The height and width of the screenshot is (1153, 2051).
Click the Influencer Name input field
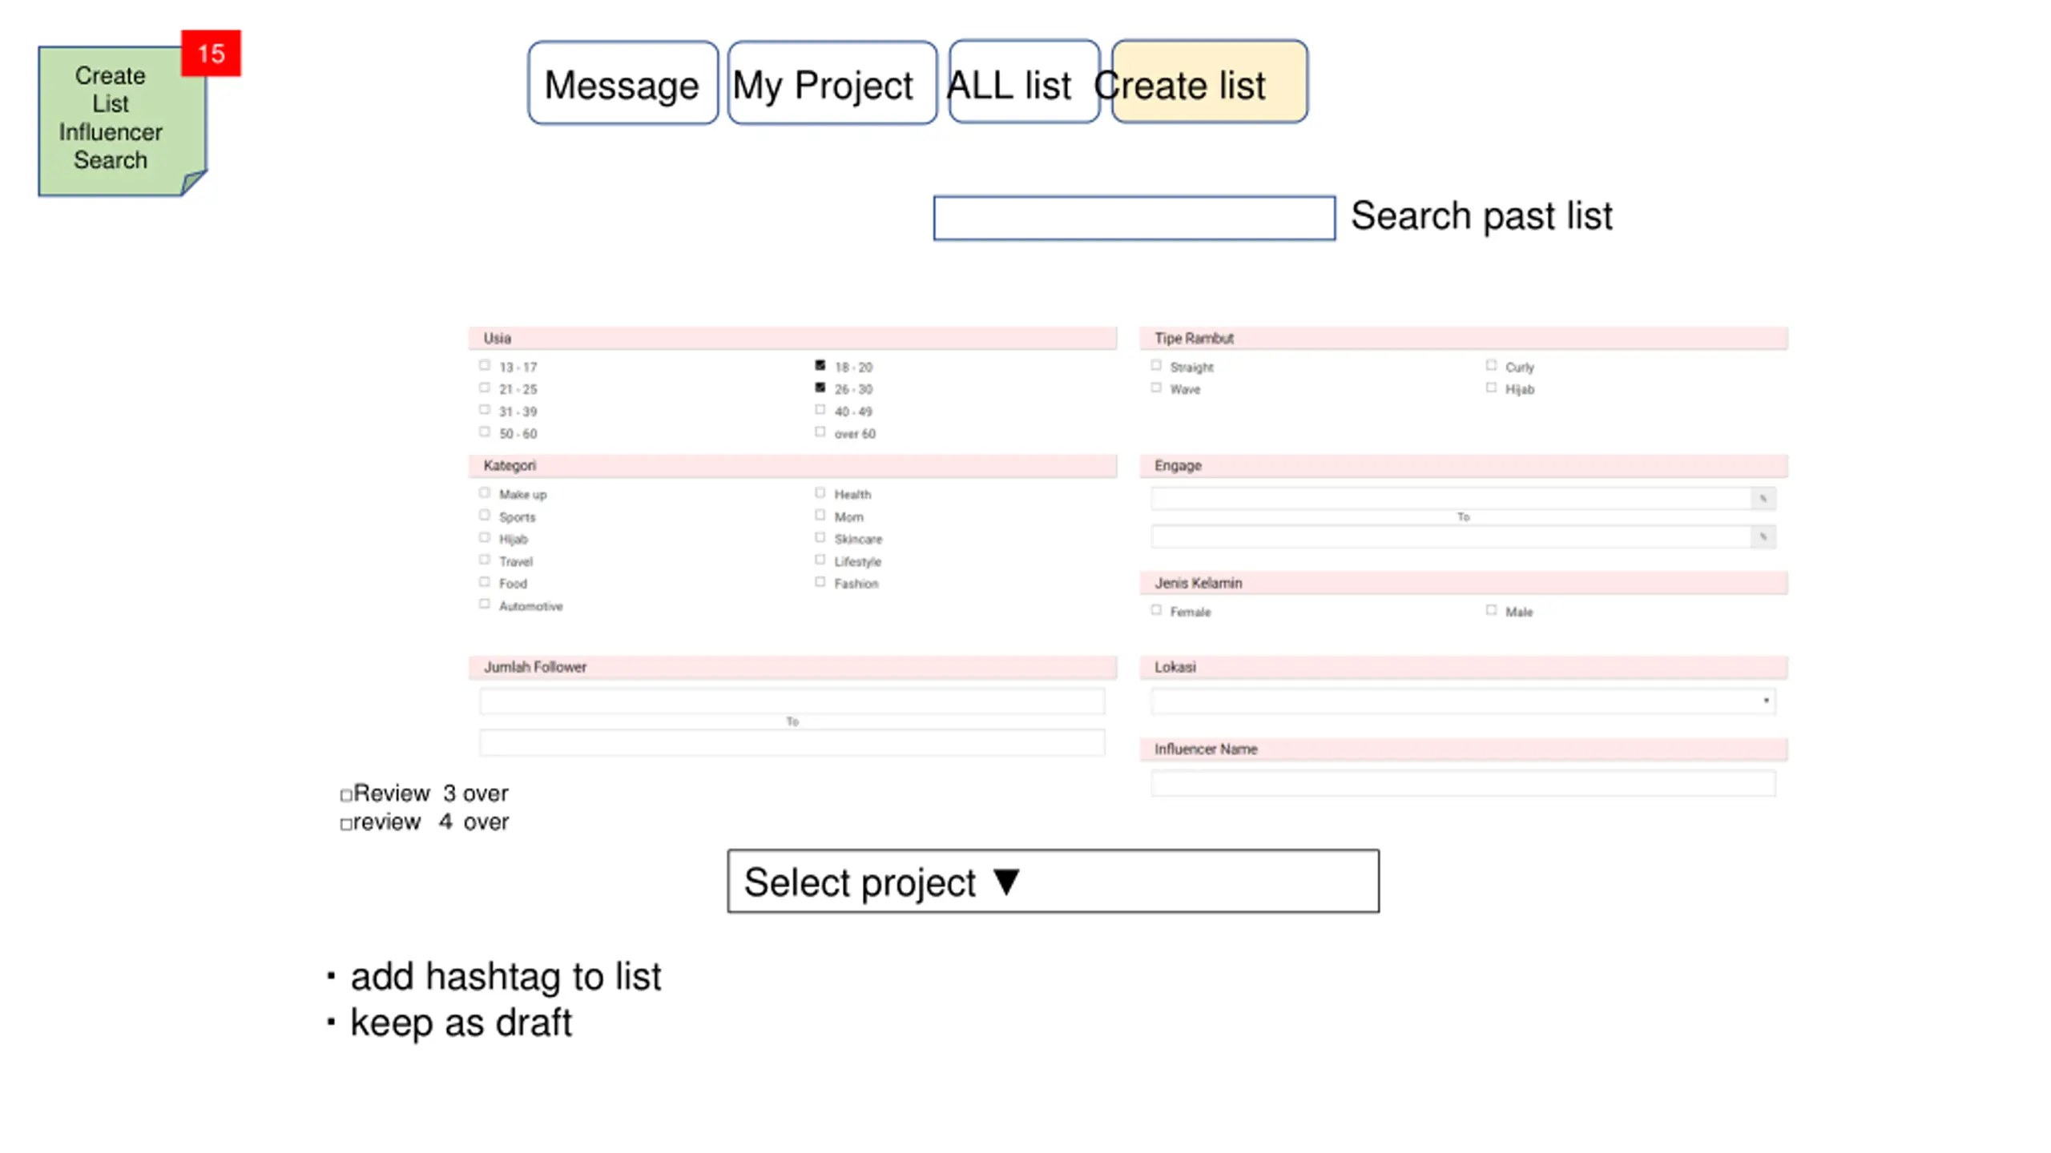pyautogui.click(x=1463, y=783)
